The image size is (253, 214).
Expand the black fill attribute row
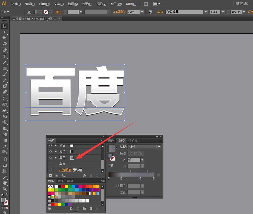point(56,151)
